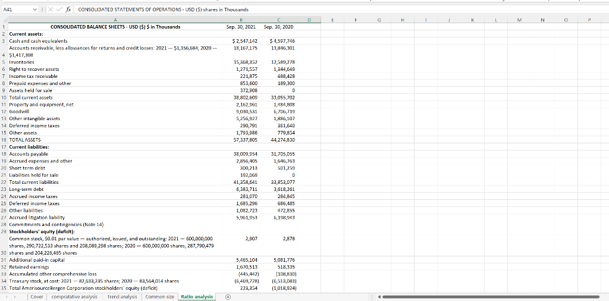The width and height of the screenshot is (609, 301).
Task: Select the 'TOTAL ASSETS' label cell
Action: point(115,140)
